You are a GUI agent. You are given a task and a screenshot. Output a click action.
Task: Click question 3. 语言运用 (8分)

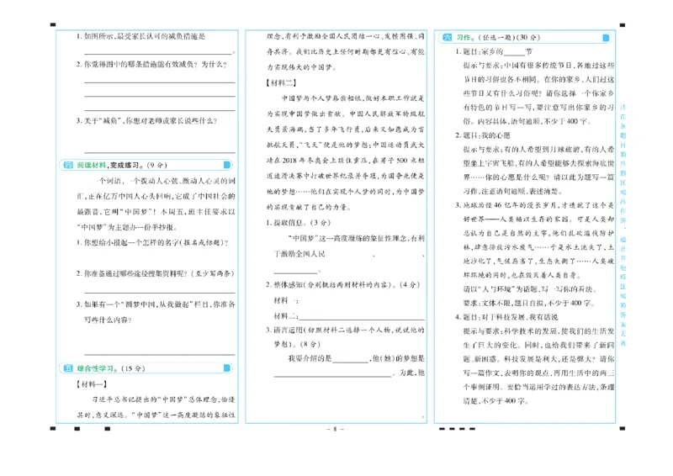(345, 337)
